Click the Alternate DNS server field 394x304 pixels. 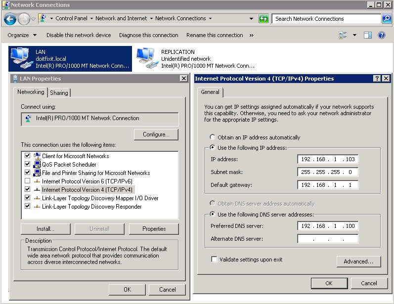tap(328, 239)
